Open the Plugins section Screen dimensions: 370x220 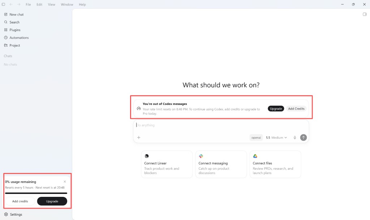pos(12,30)
